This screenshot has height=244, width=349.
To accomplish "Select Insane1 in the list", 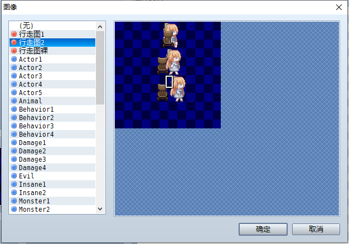I will 52,185.
